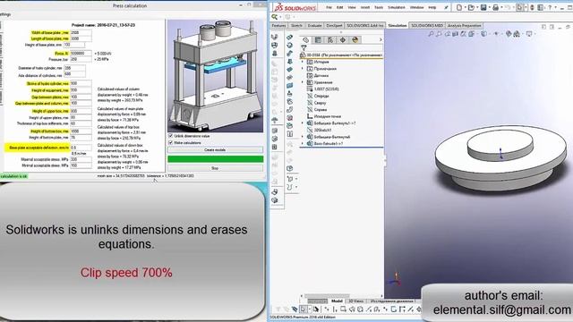Image resolution: width=573 pixels, height=322 pixels.
Task: Open the dropdown arrow beside the New icon
Action: point(465,8)
